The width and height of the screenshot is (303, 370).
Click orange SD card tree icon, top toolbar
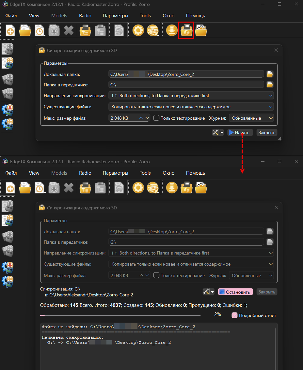(85, 30)
